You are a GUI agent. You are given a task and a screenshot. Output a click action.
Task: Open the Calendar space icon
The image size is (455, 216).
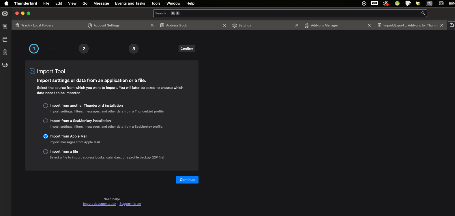5,39
